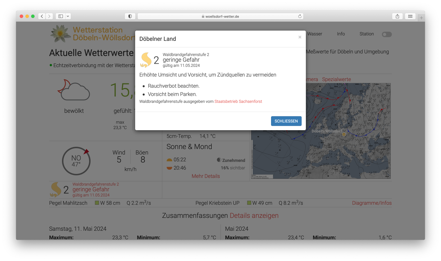Open the Mehr Details link
The height and width of the screenshot is (261, 441).
coord(206,176)
